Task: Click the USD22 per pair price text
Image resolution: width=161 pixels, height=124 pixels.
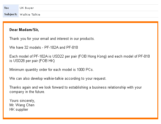Action: point(65,56)
